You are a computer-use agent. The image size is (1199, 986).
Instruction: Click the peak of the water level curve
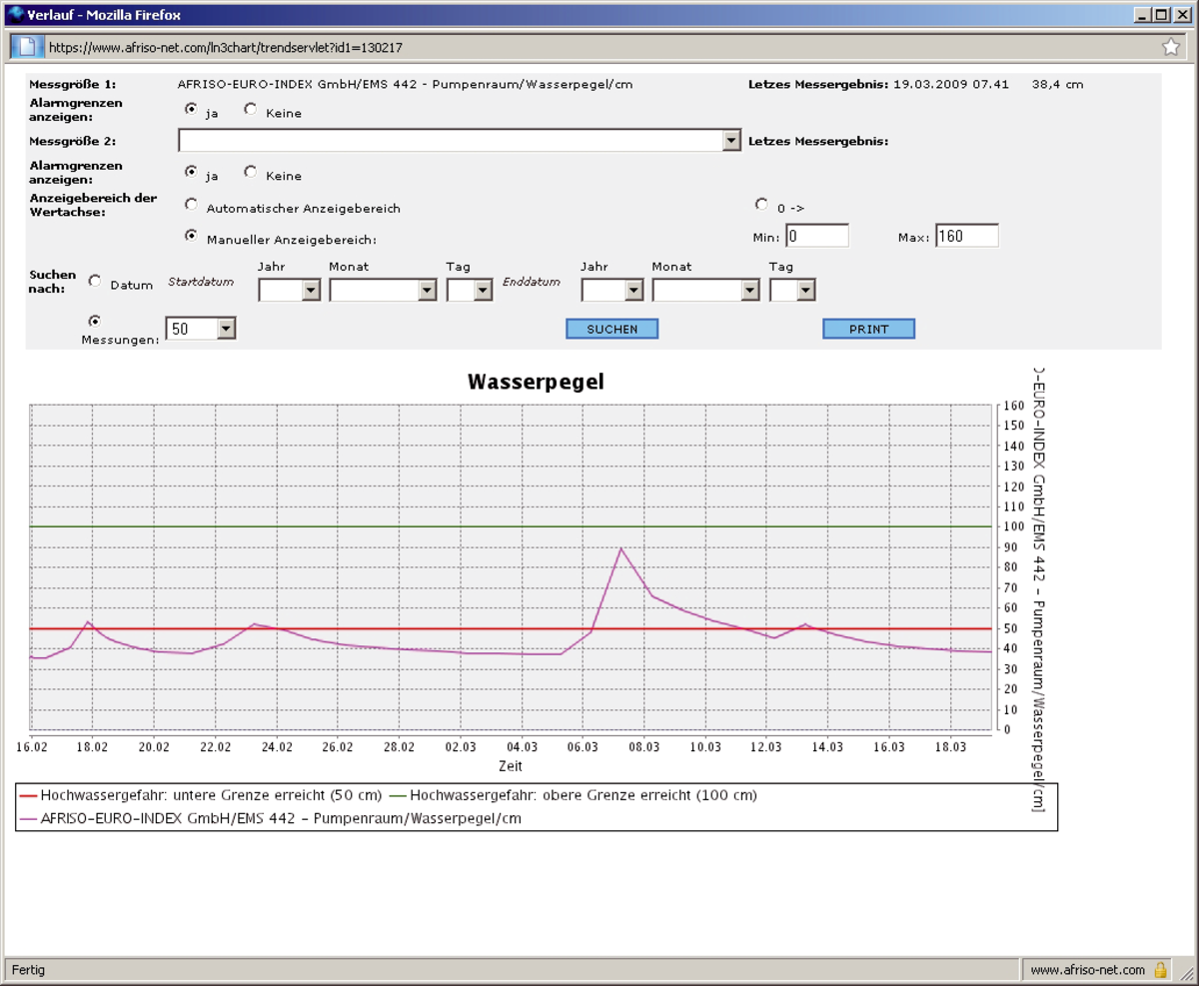point(621,548)
